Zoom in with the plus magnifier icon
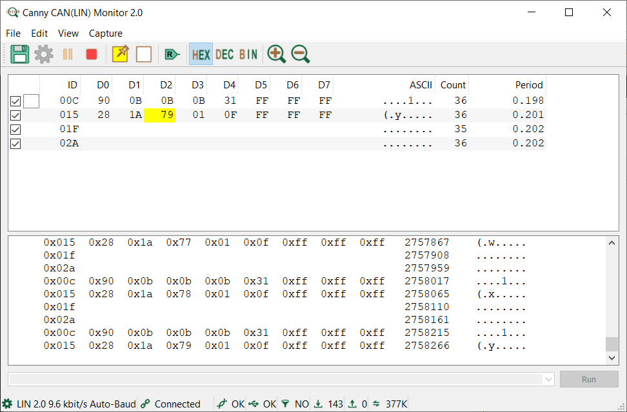 click(276, 54)
